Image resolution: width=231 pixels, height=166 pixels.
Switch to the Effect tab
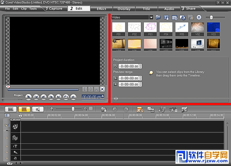point(101,9)
